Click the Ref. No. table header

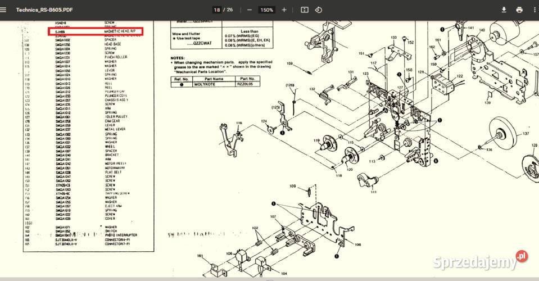click(x=181, y=79)
